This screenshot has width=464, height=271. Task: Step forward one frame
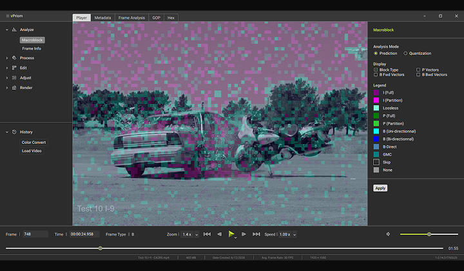244,234
